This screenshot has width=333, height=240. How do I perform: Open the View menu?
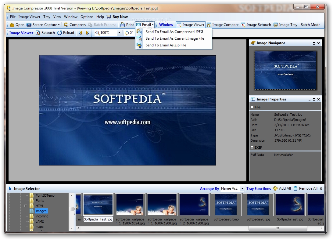tap(57, 17)
